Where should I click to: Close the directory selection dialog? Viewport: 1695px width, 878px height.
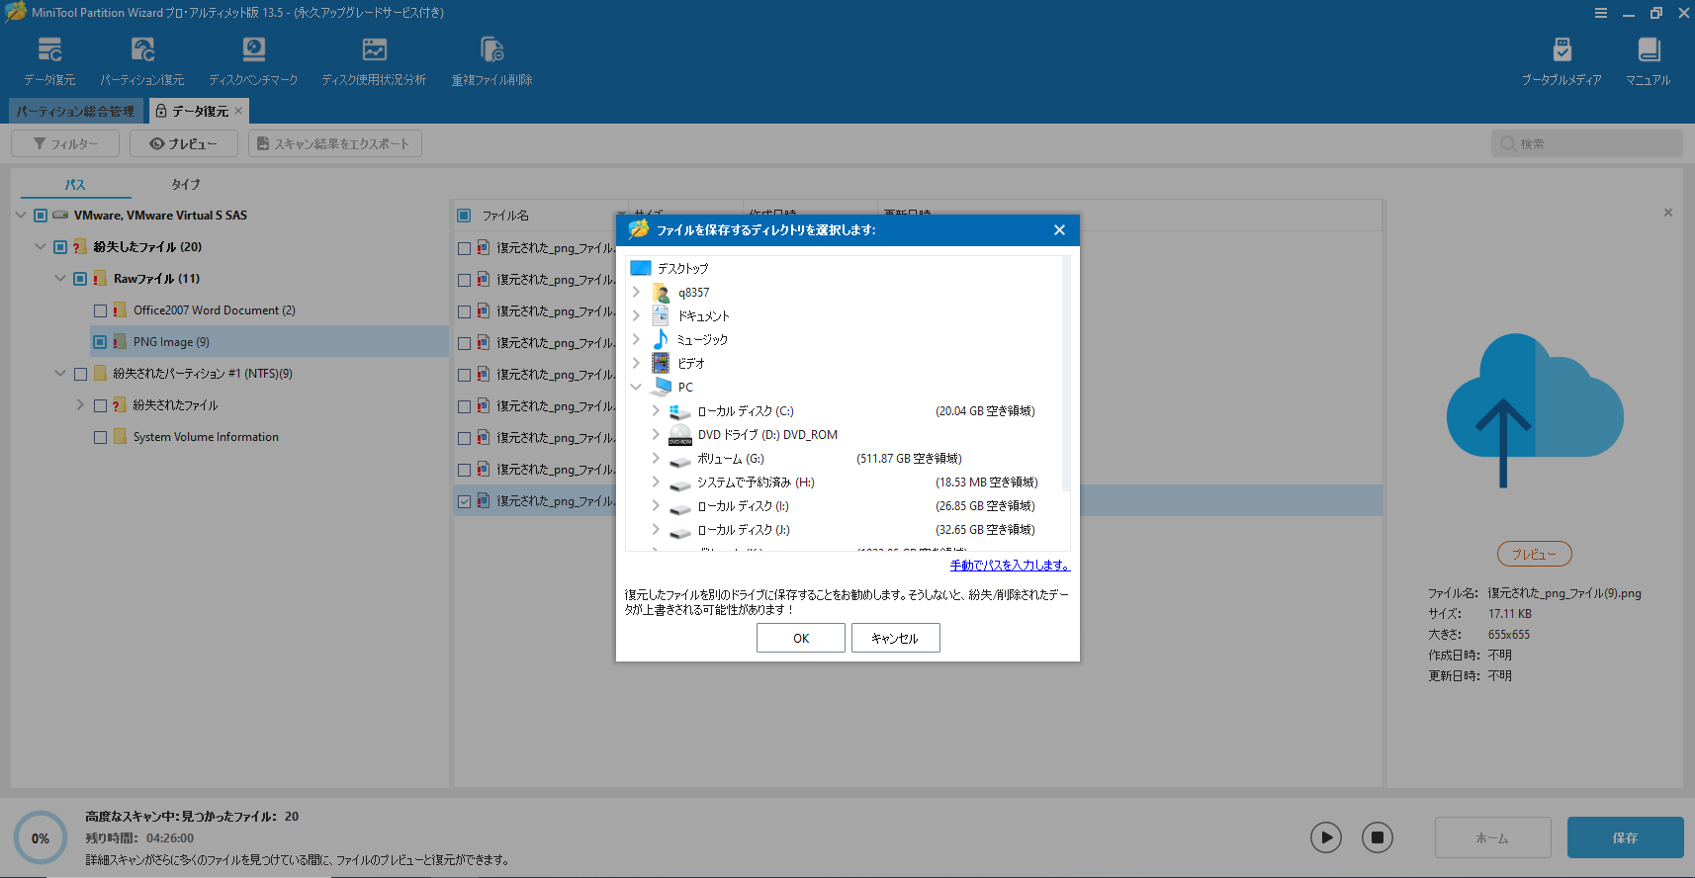(1059, 229)
